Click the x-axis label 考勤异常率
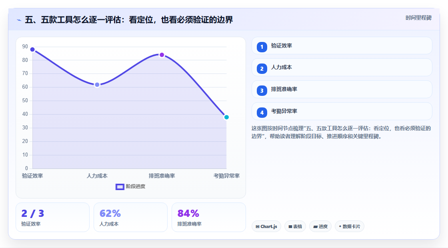The width and height of the screenshot is (448, 248). [x=226, y=176]
